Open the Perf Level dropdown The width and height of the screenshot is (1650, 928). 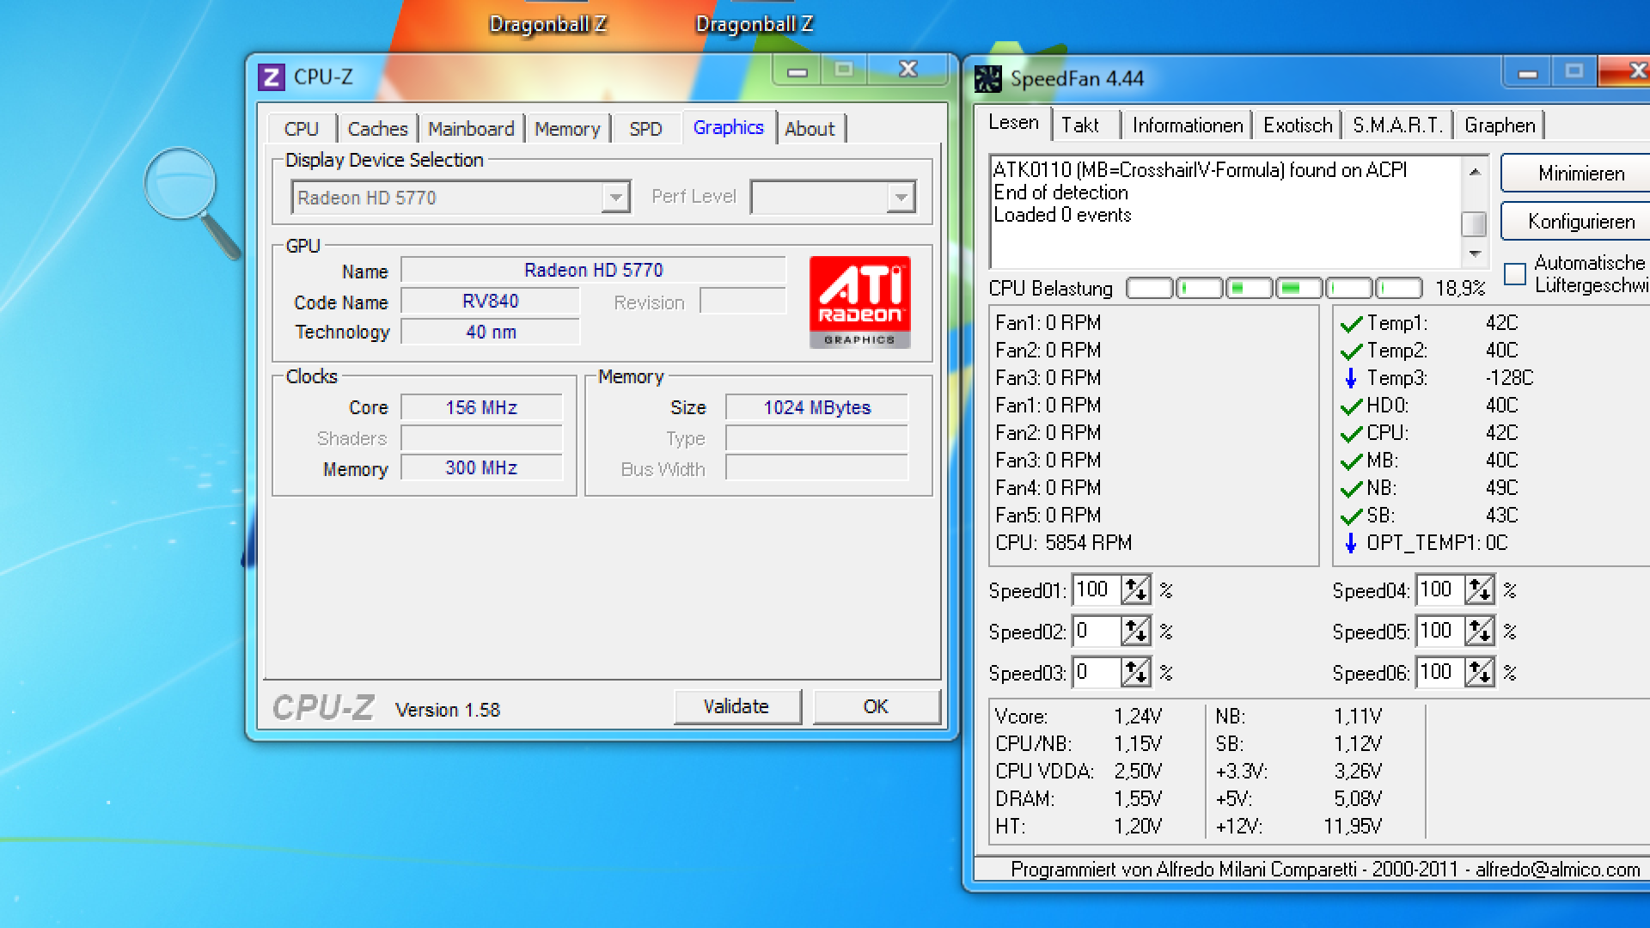point(900,198)
